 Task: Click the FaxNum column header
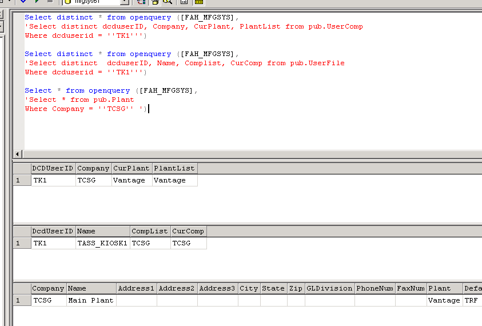pyautogui.click(x=411, y=288)
